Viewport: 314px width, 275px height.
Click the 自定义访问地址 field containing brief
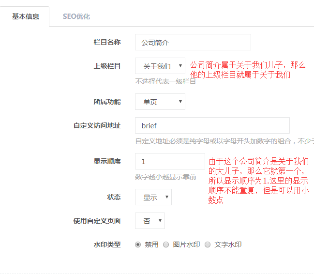pyautogui.click(x=212, y=125)
